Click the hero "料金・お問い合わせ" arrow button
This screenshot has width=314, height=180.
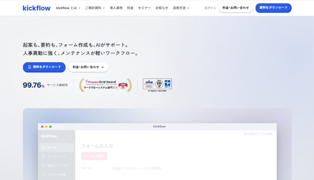click(x=88, y=67)
